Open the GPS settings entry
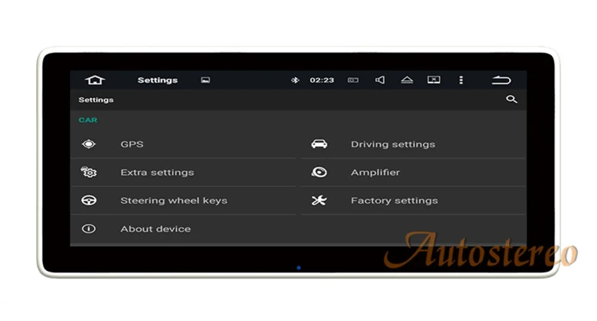The height and width of the screenshot is (321, 597). 183,144
